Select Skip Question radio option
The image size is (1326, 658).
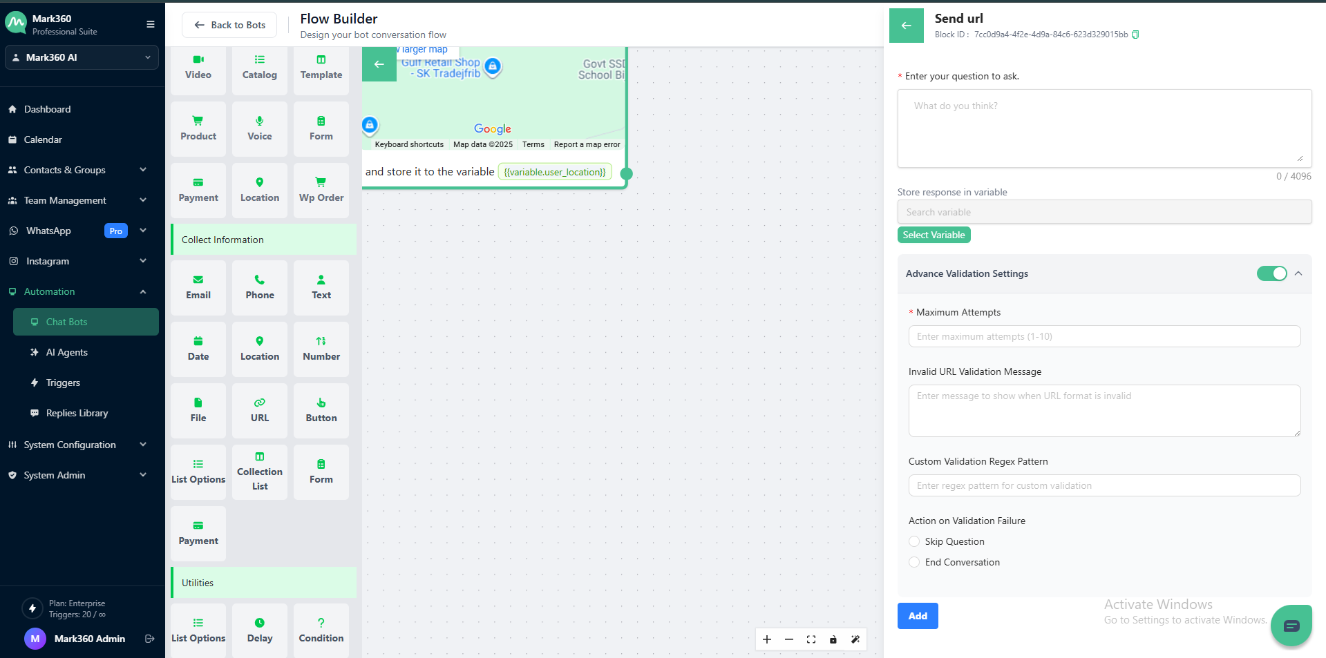(914, 541)
